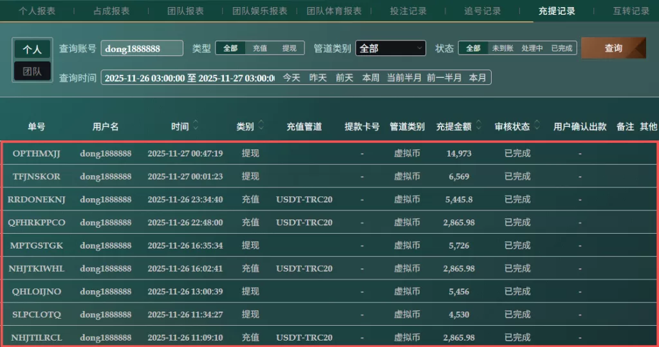Sort records by 时间 column arrow icon
This screenshot has width=659, height=347.
[196, 126]
